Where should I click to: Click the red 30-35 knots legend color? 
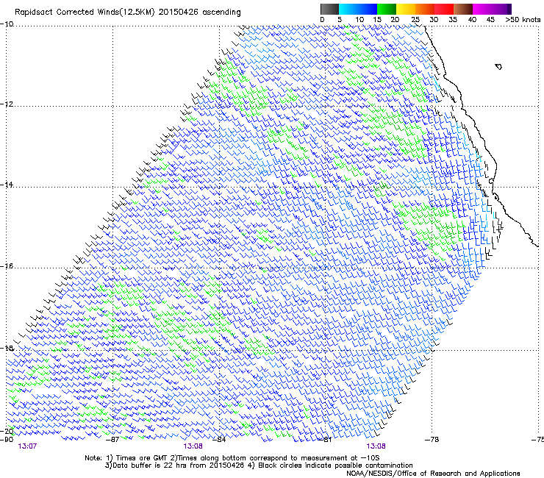[x=444, y=10]
